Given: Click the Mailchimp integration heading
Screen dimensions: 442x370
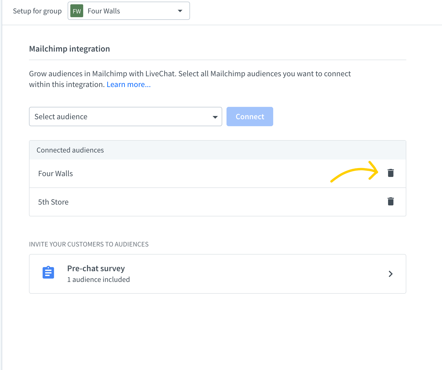Looking at the screenshot, I should (x=70, y=49).
